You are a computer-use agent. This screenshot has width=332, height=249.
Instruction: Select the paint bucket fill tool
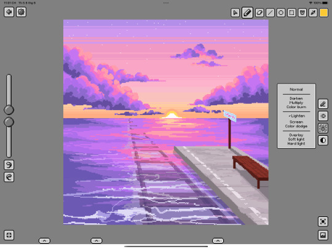coord(302,13)
